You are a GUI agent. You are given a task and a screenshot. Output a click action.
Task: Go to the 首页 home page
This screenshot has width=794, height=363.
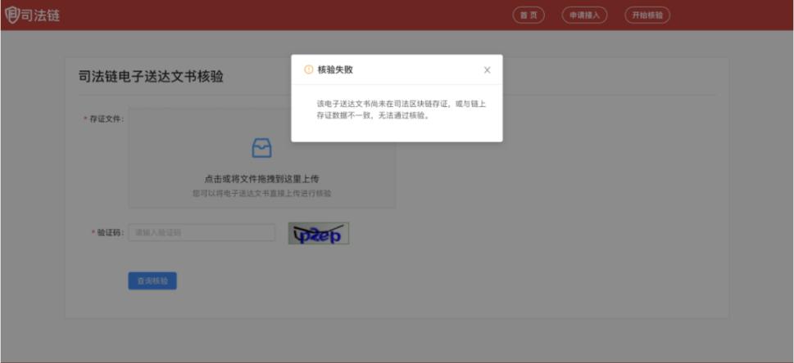click(529, 16)
